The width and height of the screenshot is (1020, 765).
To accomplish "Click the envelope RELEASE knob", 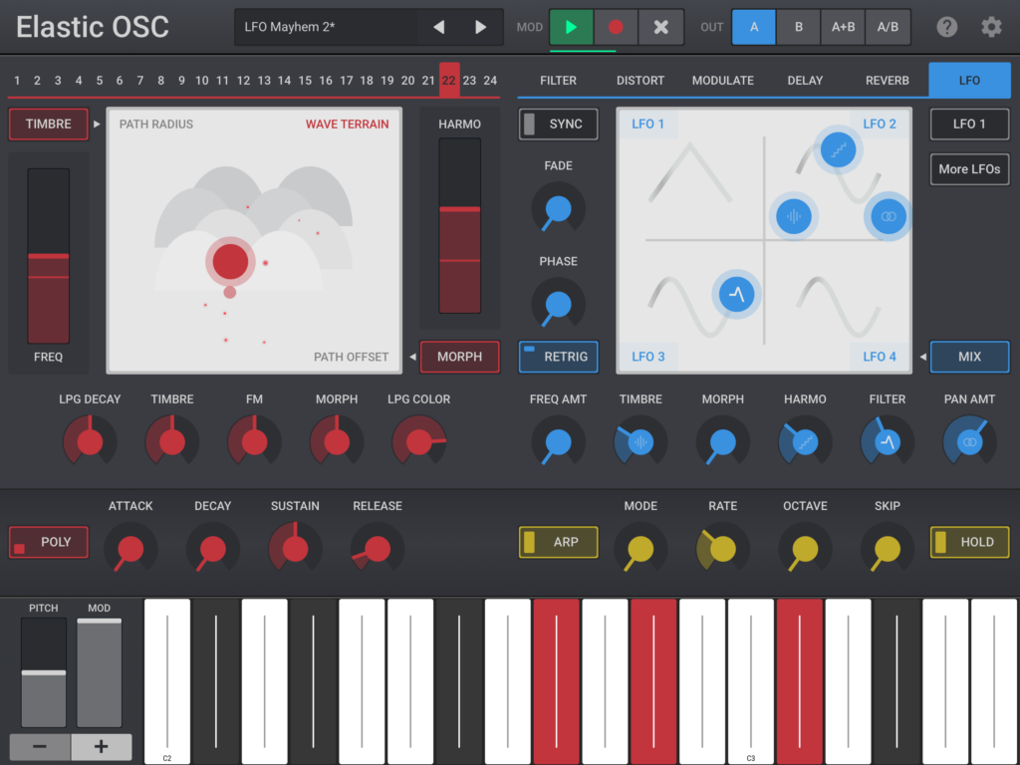I will point(378,549).
